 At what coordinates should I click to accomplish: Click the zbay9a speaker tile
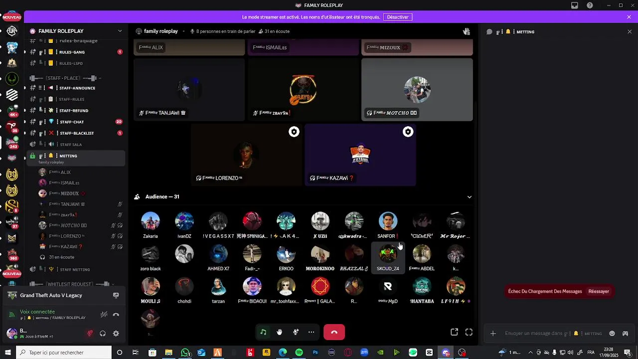(303, 90)
